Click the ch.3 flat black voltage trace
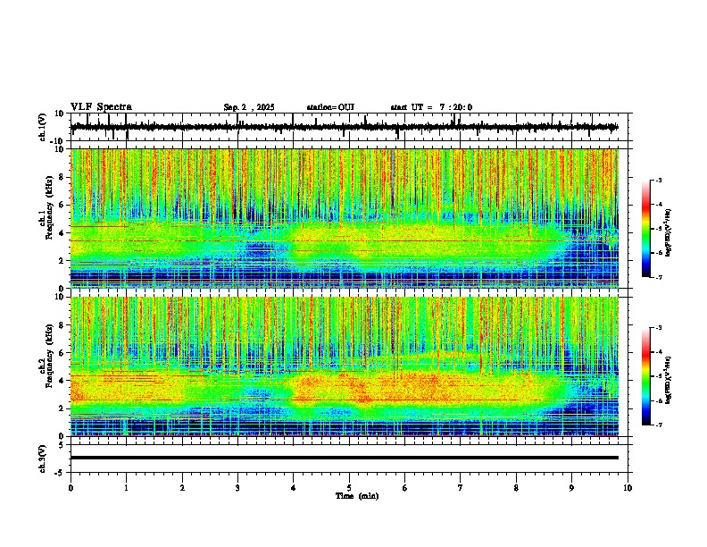Screen dimensions: 707x547 pyautogui.click(x=344, y=458)
